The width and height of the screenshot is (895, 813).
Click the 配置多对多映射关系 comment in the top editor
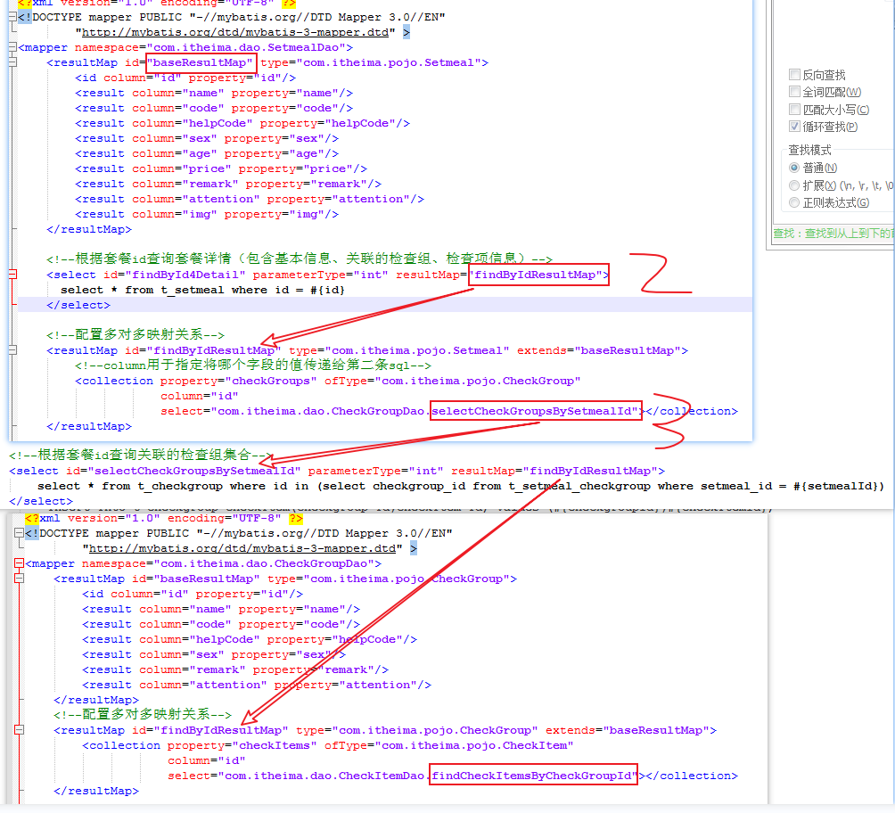135,334
